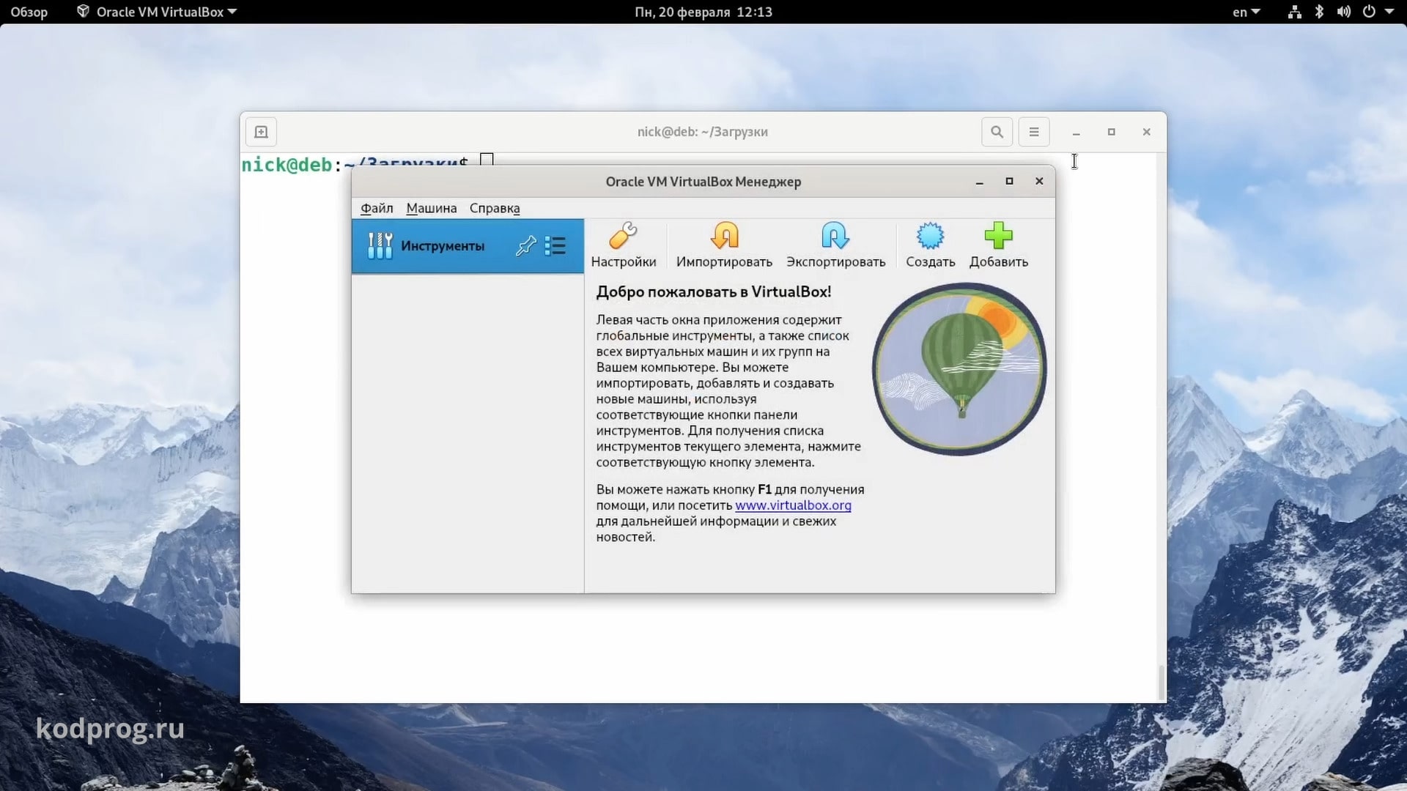The width and height of the screenshot is (1407, 791).
Task: Click the power icon in top bar
Action: pos(1369,12)
